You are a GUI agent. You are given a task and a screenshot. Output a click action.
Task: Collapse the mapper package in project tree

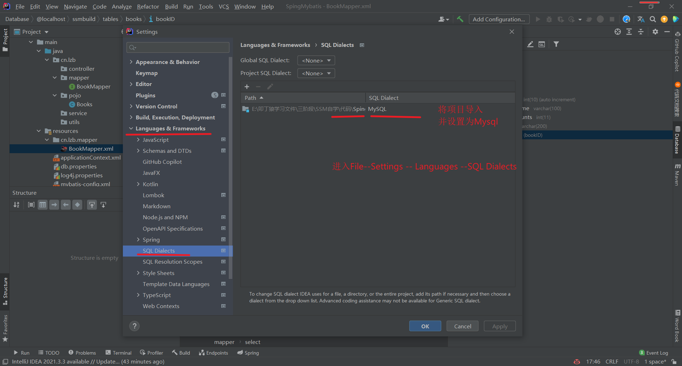[x=55, y=77]
